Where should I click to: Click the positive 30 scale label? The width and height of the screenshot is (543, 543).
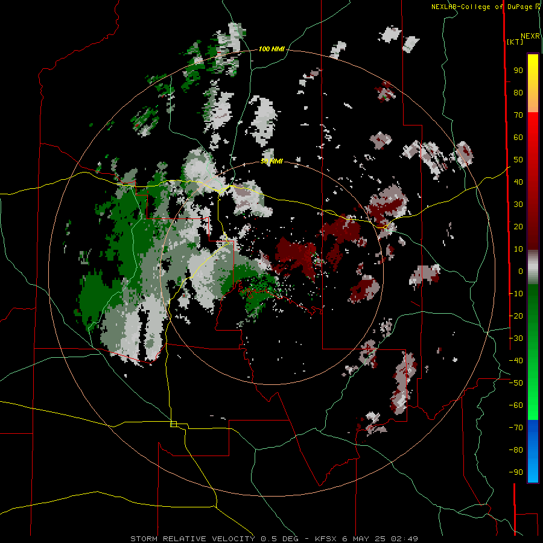[x=518, y=205]
